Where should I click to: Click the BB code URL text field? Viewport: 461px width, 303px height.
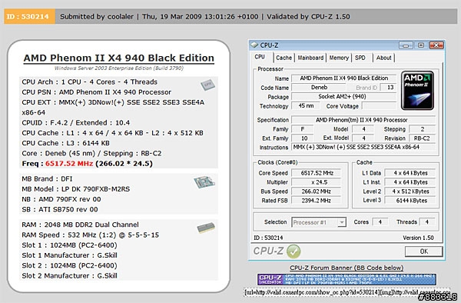[347, 292]
